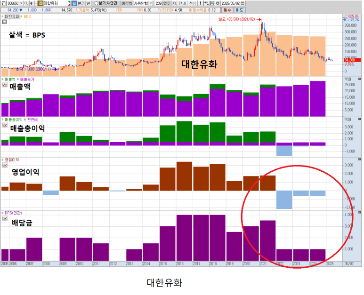Screen dimensions: 364x295
Task: Open the calendar date picker icon
Action: pyautogui.click(x=243, y=3)
